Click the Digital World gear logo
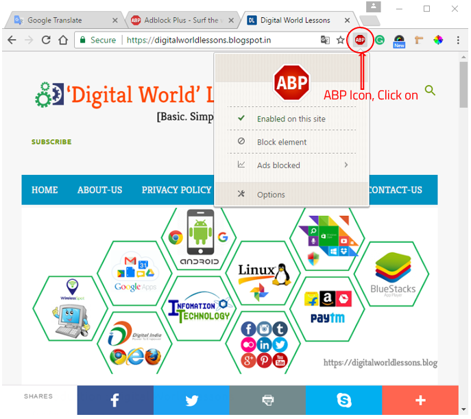This screenshot has width=471, height=419. [49, 95]
